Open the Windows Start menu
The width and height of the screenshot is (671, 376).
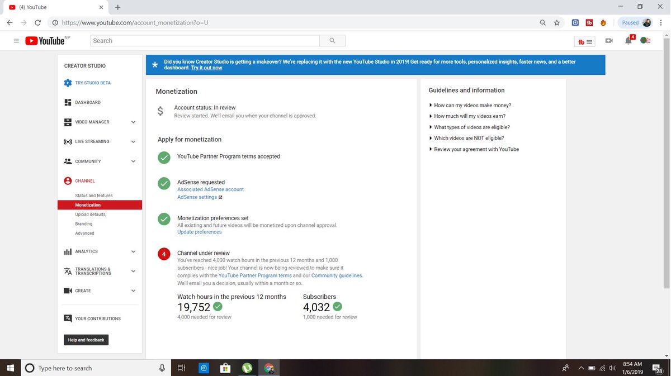[x=10, y=368]
